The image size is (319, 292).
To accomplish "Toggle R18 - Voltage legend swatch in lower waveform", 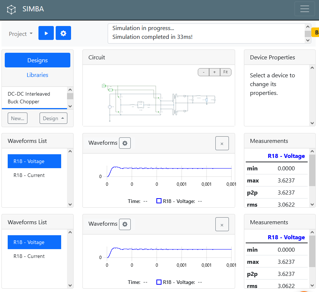I will coord(159,282).
